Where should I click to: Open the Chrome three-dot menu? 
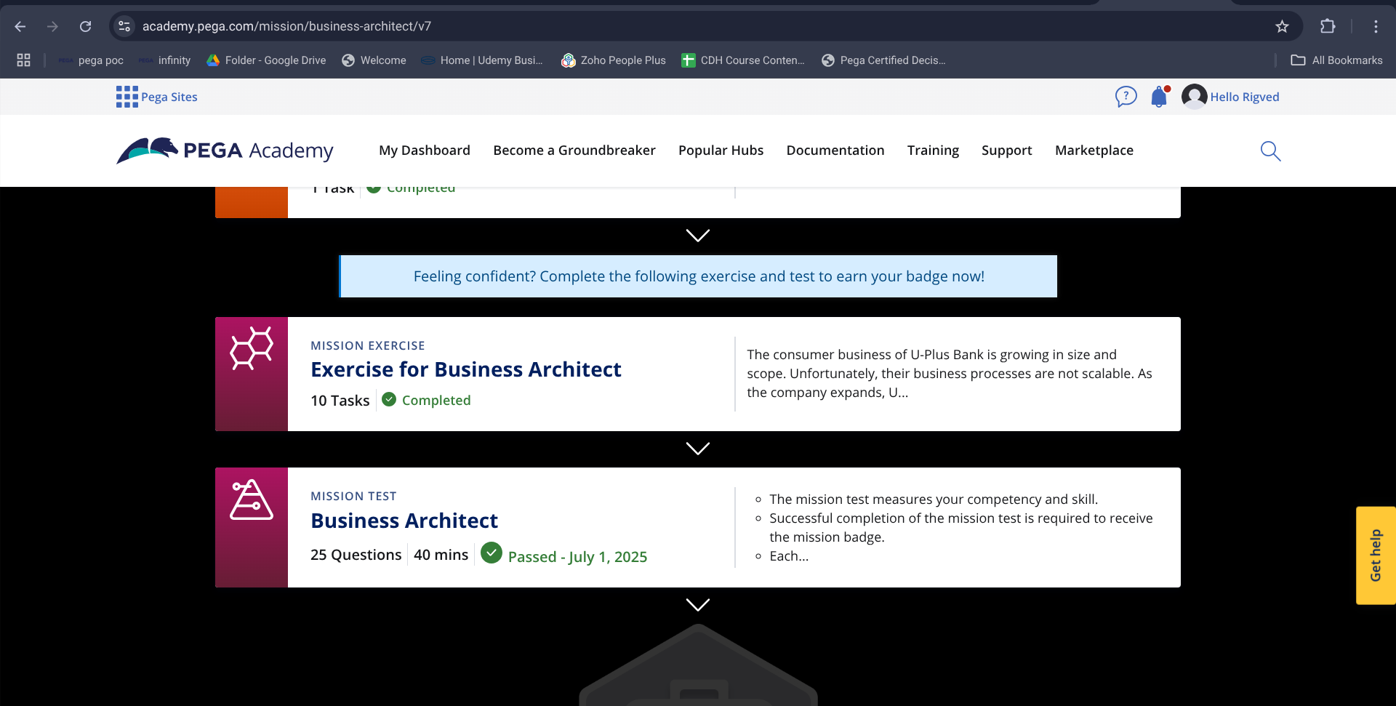click(x=1376, y=26)
